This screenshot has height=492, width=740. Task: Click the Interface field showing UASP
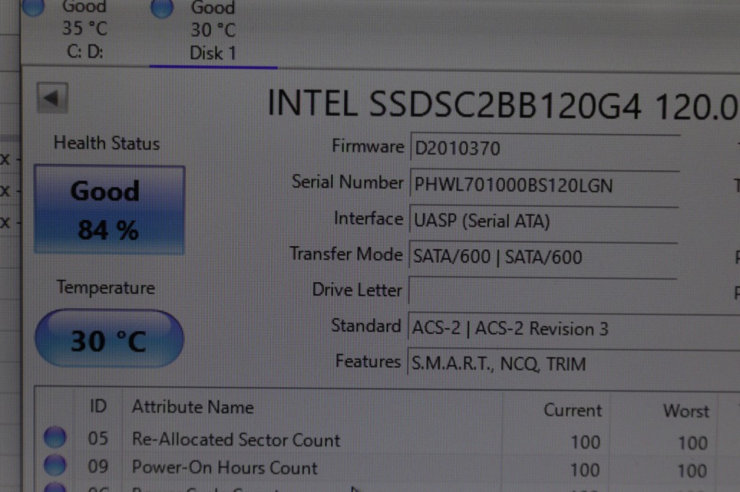point(543,221)
